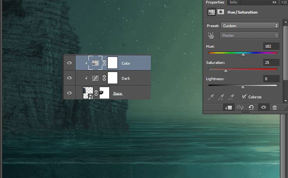The image size is (288, 178).
Task: Click the Saturation value field showing 25
Action: coord(271,63)
